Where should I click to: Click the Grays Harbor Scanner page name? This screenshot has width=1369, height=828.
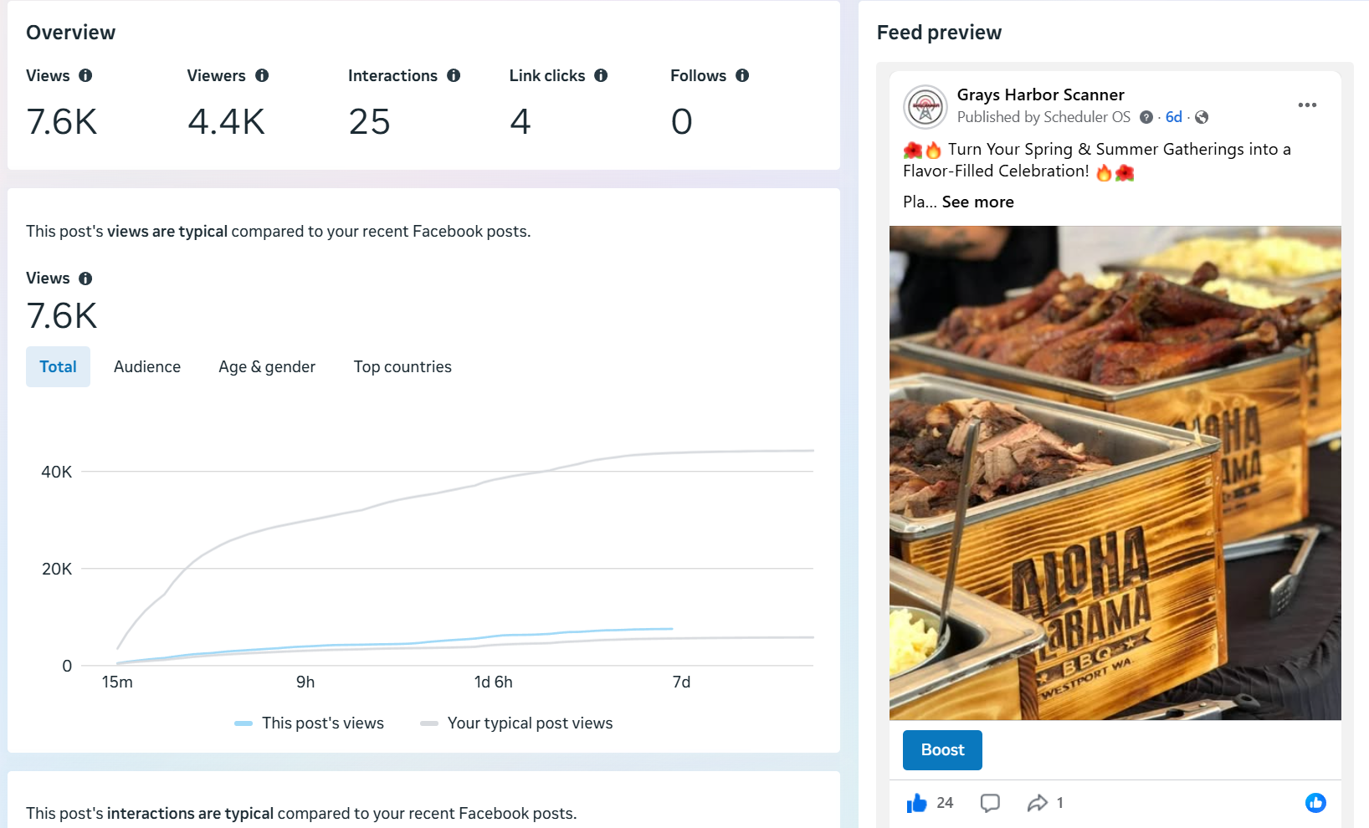pyautogui.click(x=1040, y=95)
